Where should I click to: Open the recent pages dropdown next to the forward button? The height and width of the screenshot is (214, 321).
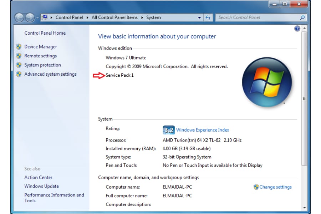click(37, 17)
